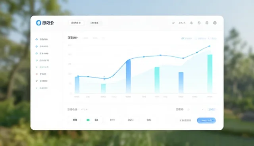Click the dark icon in the sidebar
The height and width of the screenshot is (146, 254).
pos(37,81)
